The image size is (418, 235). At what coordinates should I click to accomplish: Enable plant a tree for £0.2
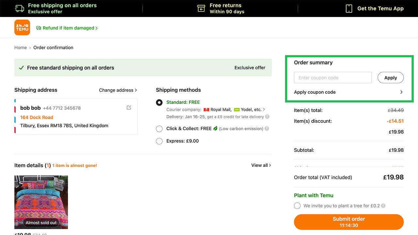click(x=297, y=206)
